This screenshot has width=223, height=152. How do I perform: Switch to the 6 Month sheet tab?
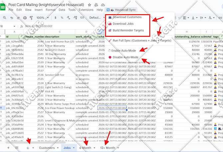85,148
